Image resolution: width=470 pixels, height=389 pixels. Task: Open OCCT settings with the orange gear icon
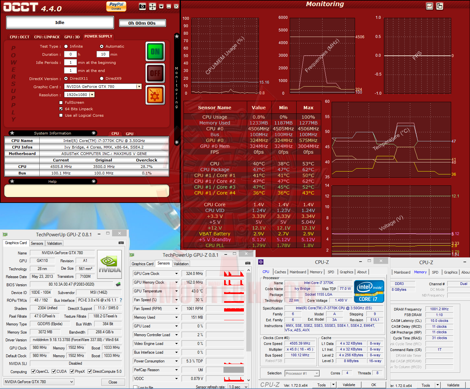coord(155,95)
